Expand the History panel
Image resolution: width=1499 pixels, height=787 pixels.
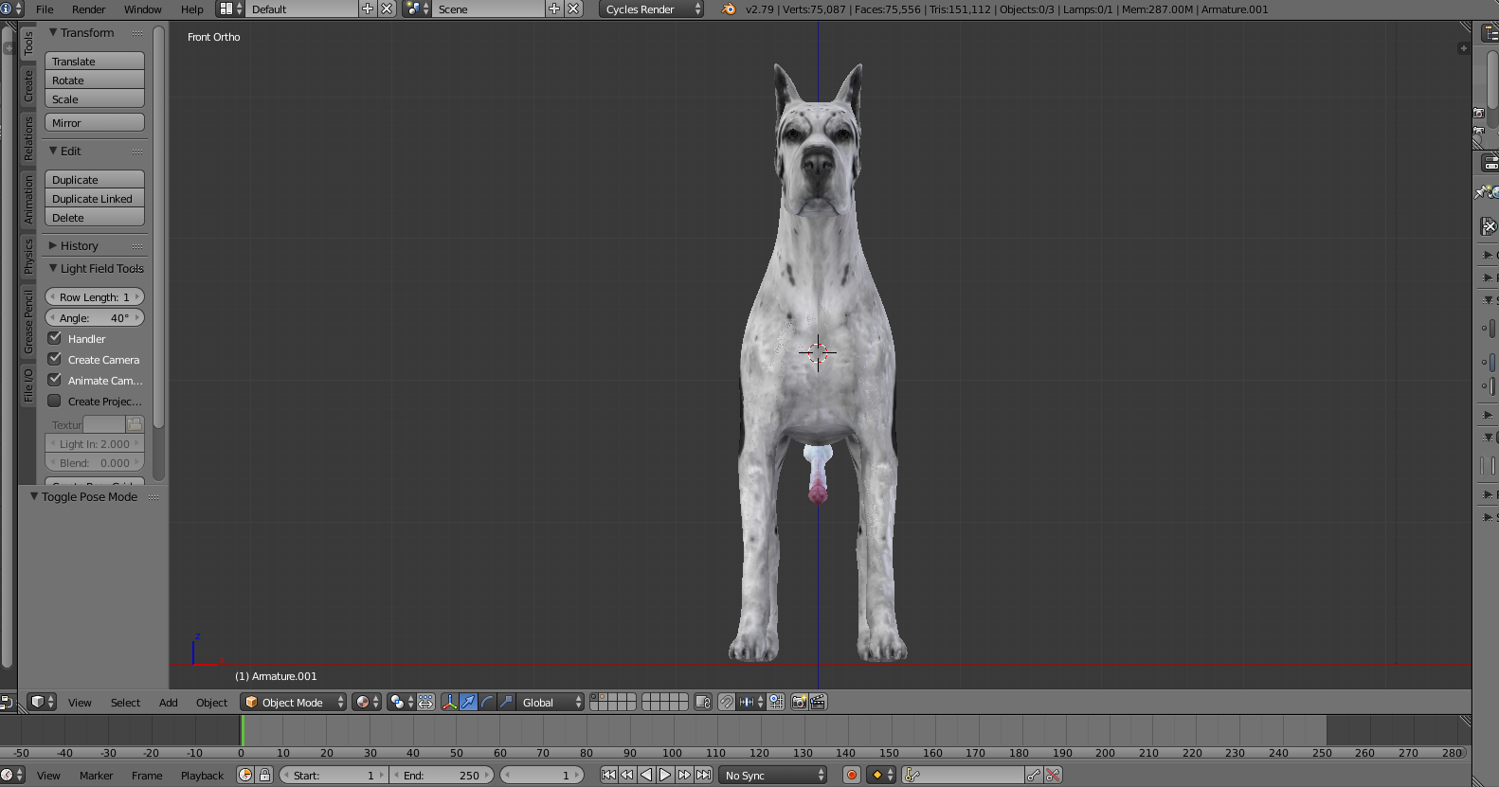tap(79, 245)
